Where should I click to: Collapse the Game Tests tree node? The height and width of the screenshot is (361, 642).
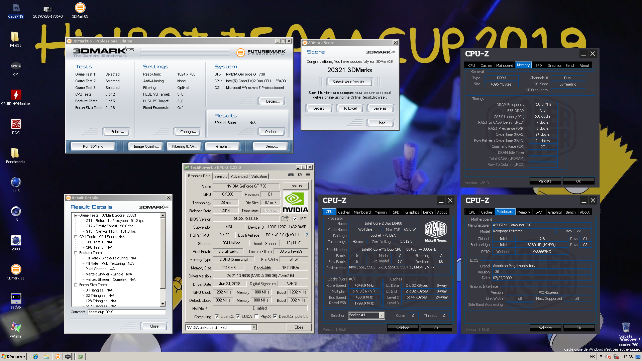click(x=76, y=216)
